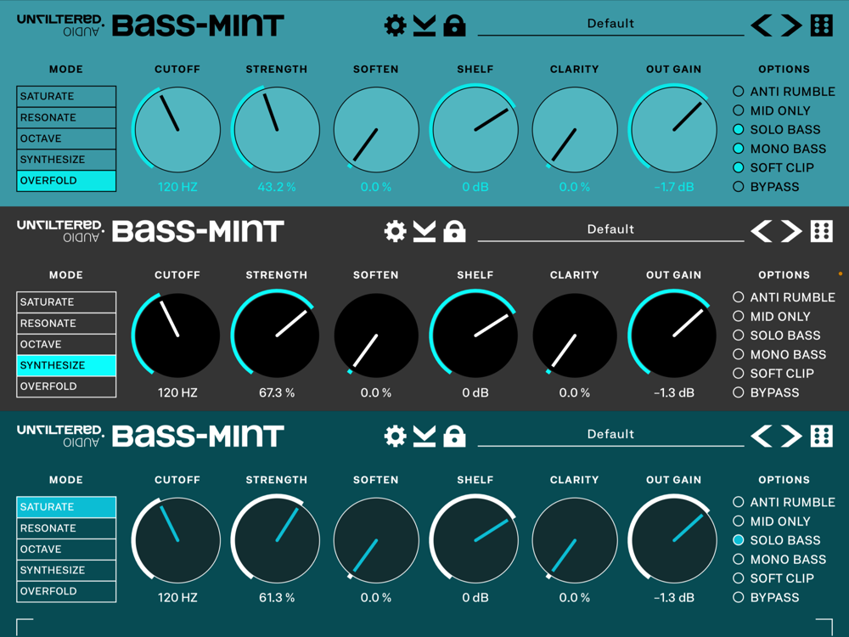
Task: Toggle lock icon in dark gray panel
Action: point(454,231)
